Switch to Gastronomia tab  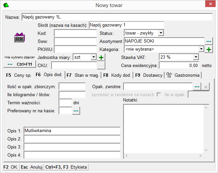click(183, 75)
